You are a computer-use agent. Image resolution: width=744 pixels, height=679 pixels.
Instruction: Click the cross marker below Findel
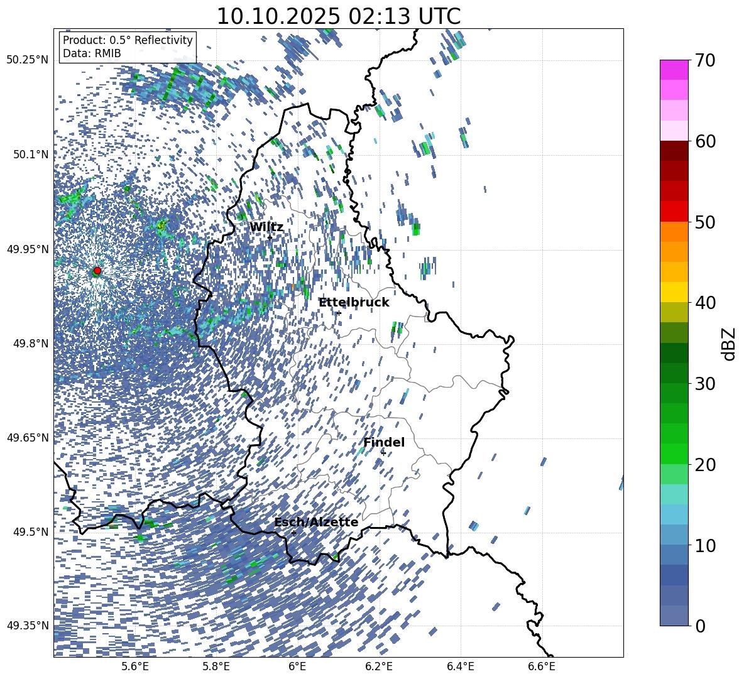point(383,454)
